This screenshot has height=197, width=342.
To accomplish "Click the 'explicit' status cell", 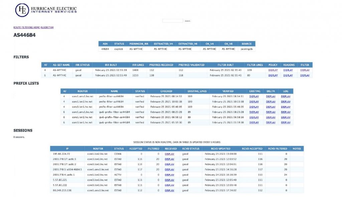I will click(119, 49).
